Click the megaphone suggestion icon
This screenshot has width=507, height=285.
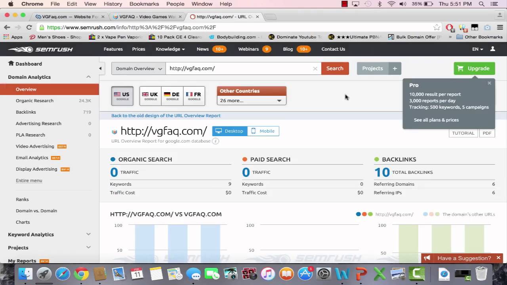(x=427, y=258)
